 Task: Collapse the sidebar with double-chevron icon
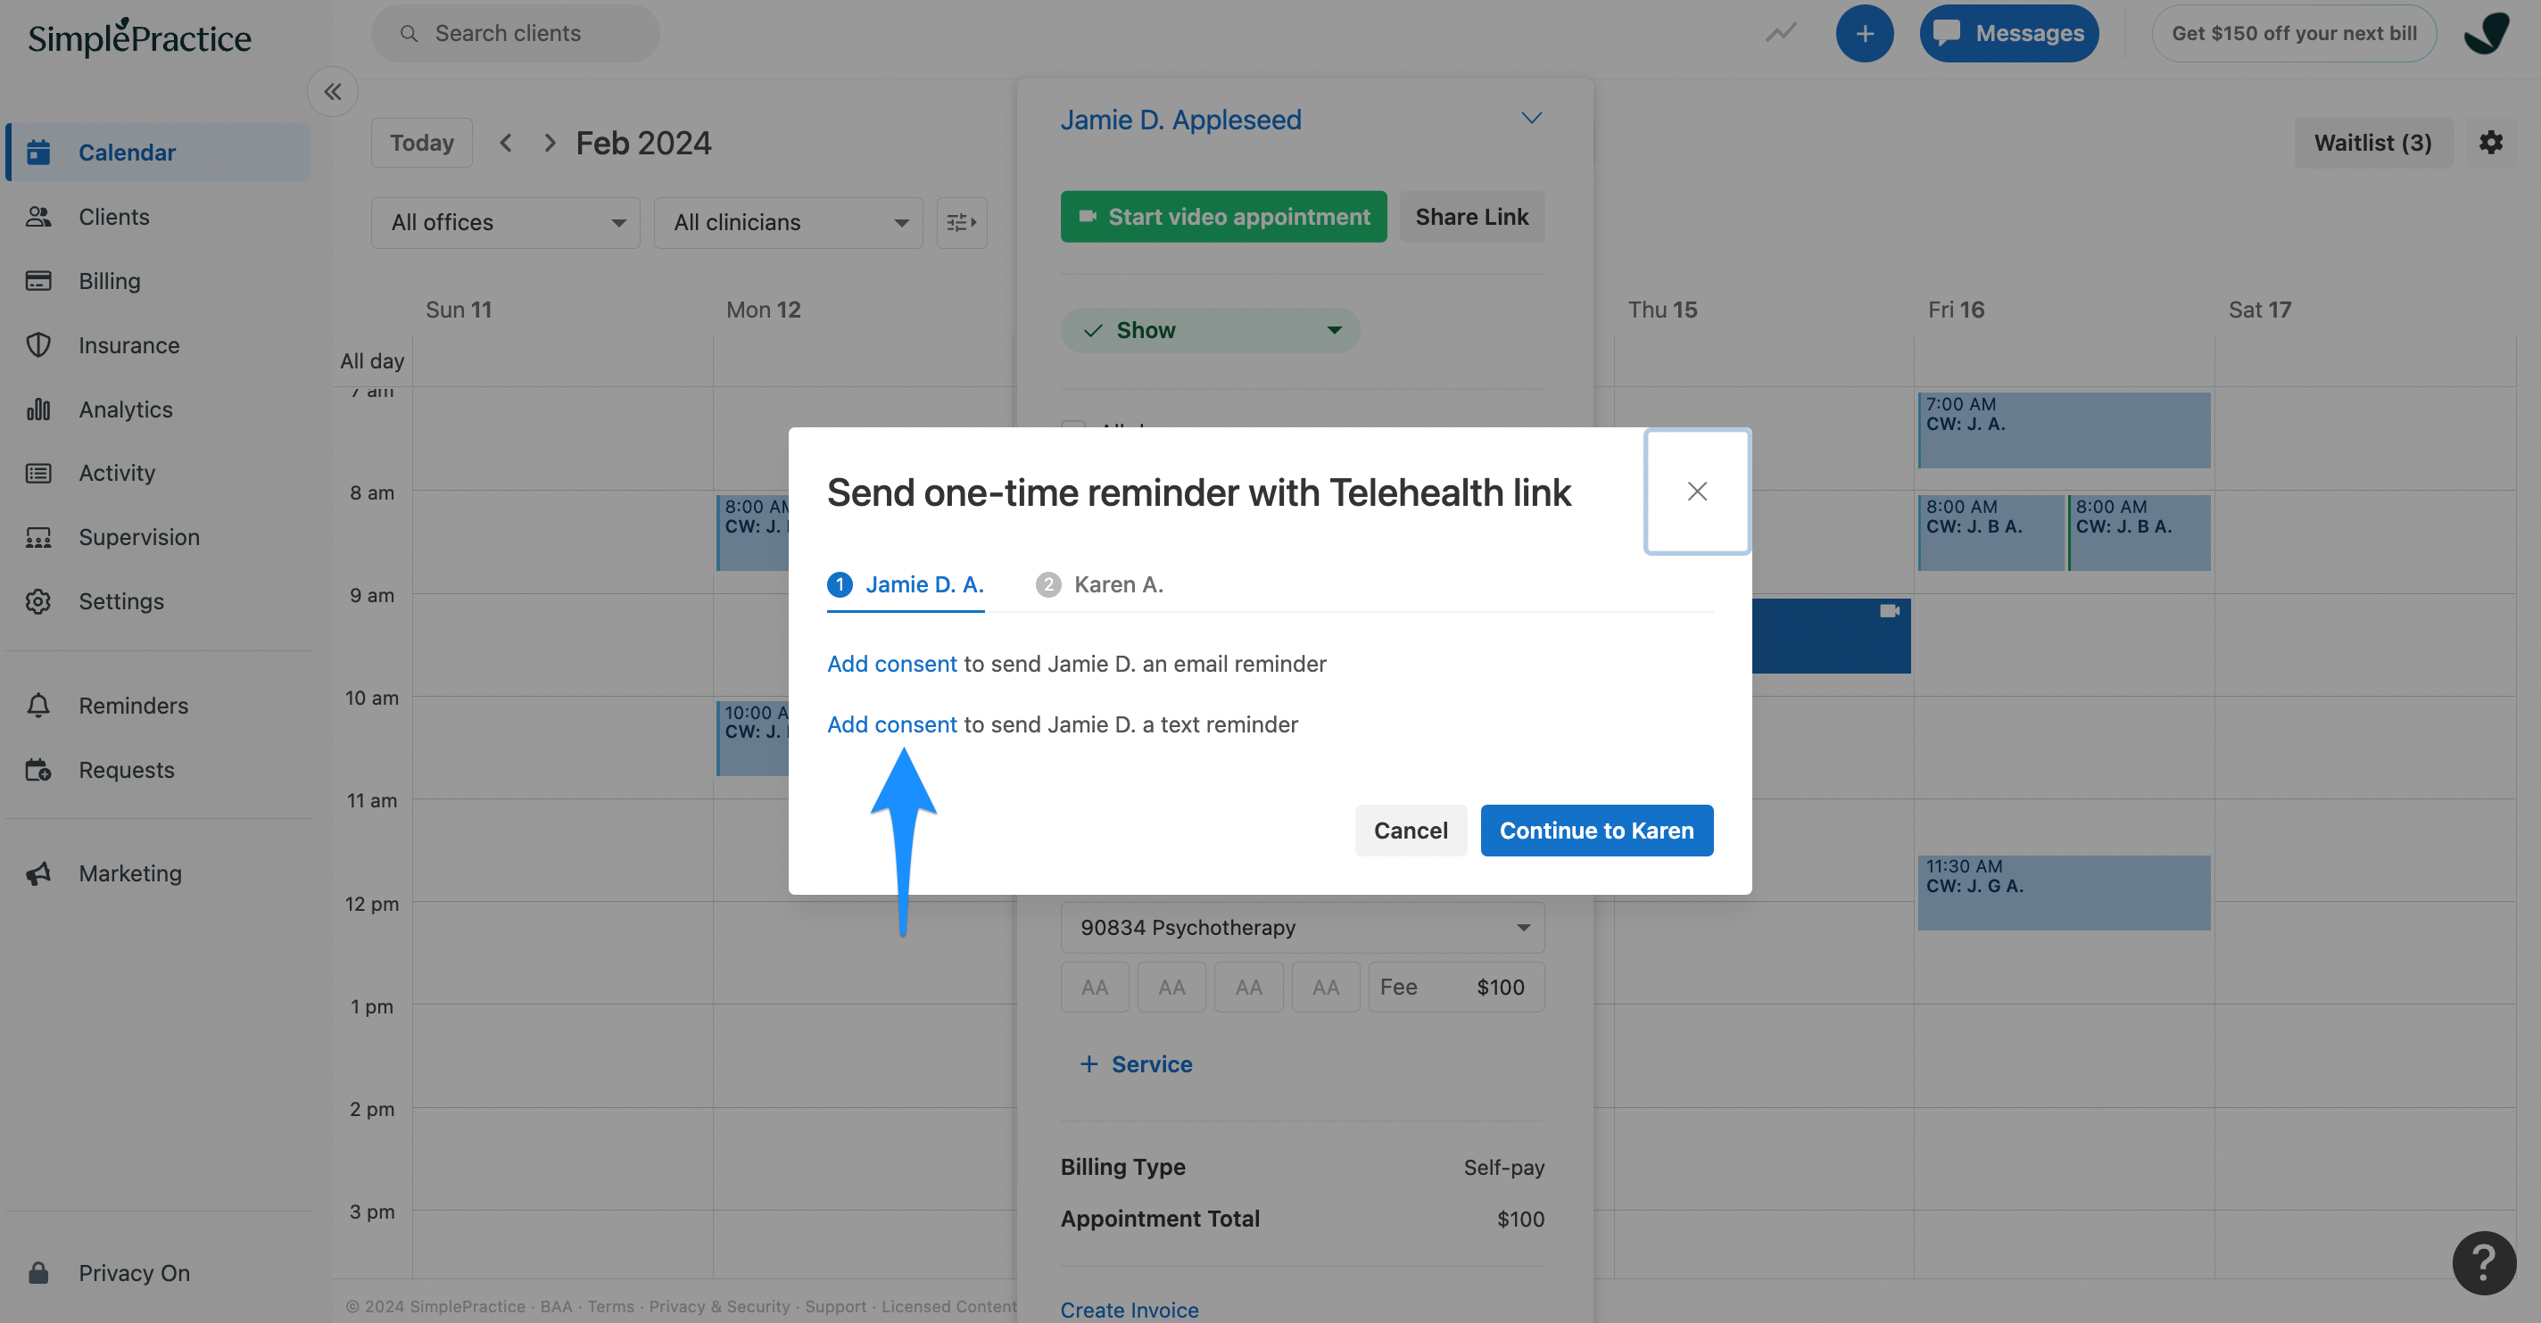[x=333, y=92]
